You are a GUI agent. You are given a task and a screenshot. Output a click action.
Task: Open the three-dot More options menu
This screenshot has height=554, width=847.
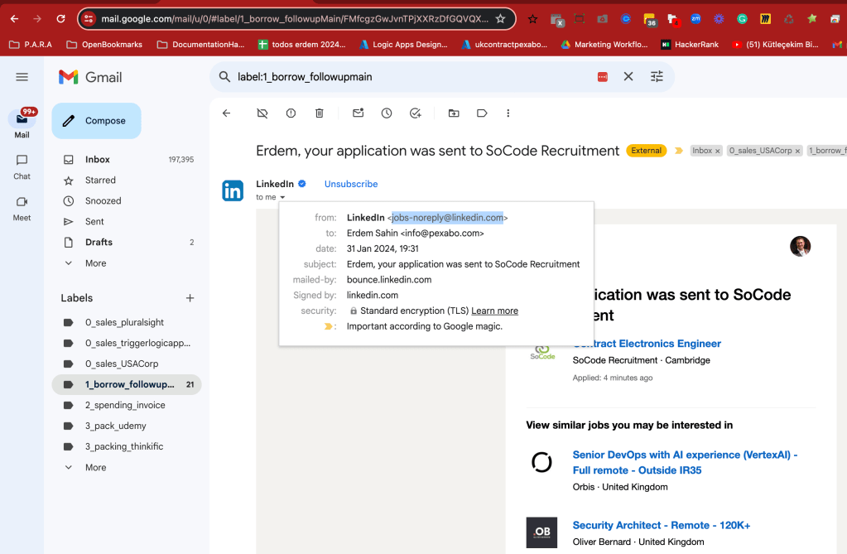(508, 113)
